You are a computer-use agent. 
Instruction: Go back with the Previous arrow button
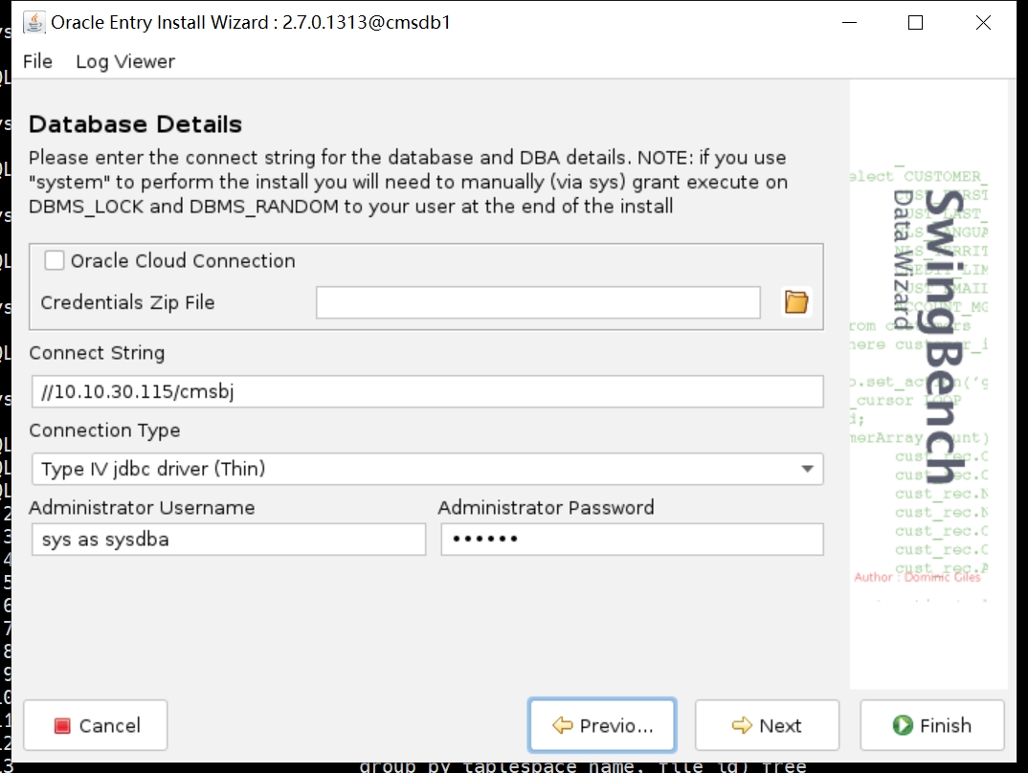(602, 725)
